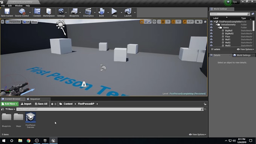Collapse the Arena folder in the outliner
The width and height of the screenshot is (256, 144).
(x=218, y=27)
